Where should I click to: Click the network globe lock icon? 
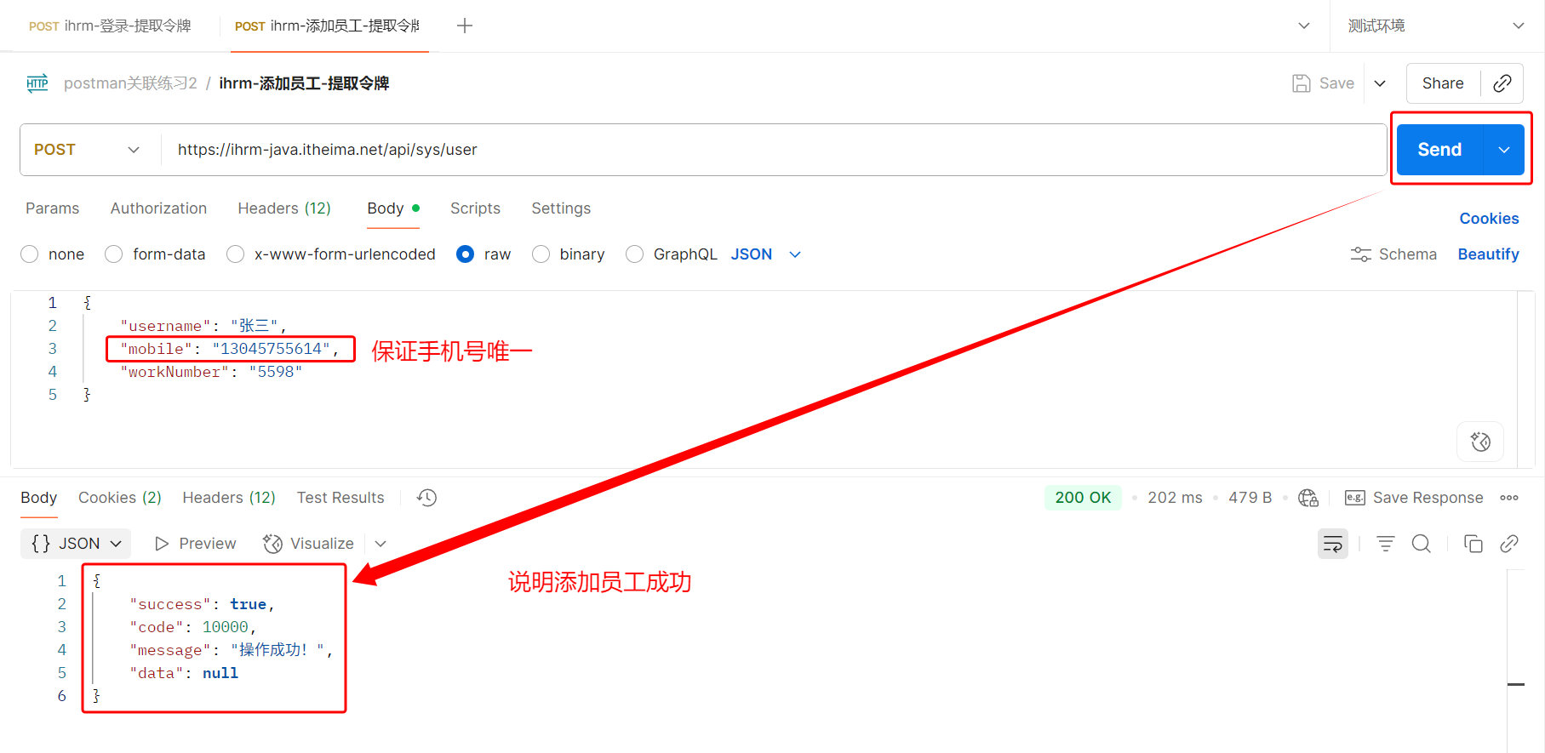click(1308, 498)
